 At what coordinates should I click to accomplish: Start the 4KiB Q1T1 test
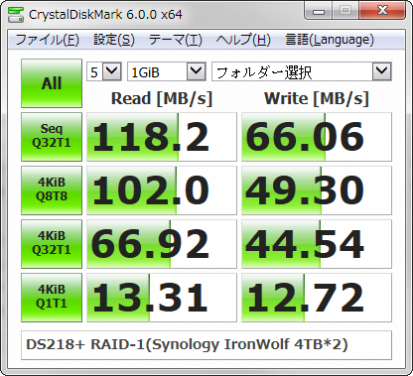[52, 298]
